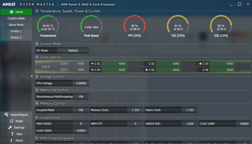Image resolution: width=252 pixels, height=144 pixels.
Task: Collapse the Additional Control section
Action: [37, 90]
